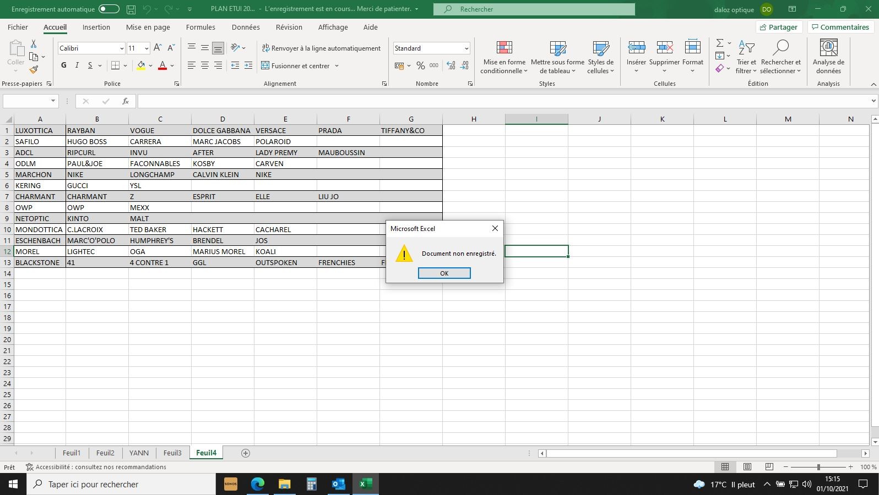Click the Windows Start button
The height and width of the screenshot is (495, 879).
(13, 484)
